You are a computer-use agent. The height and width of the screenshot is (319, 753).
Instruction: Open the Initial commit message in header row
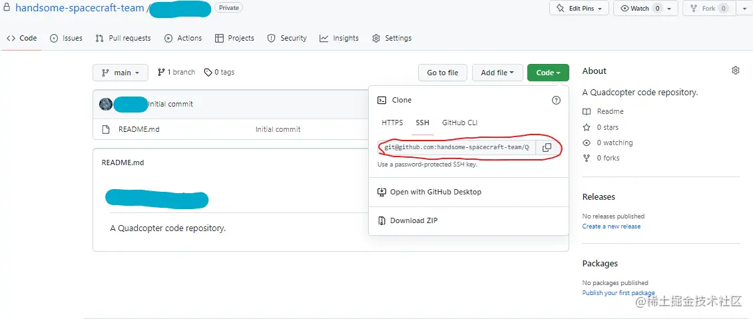coord(170,104)
